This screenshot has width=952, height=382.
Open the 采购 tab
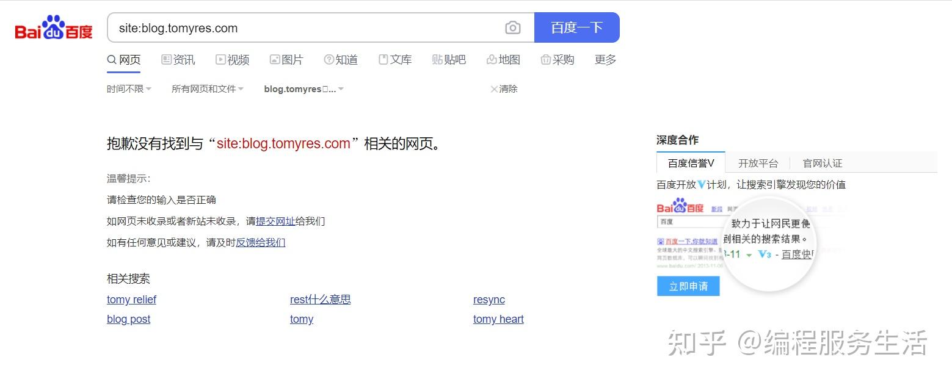(558, 60)
